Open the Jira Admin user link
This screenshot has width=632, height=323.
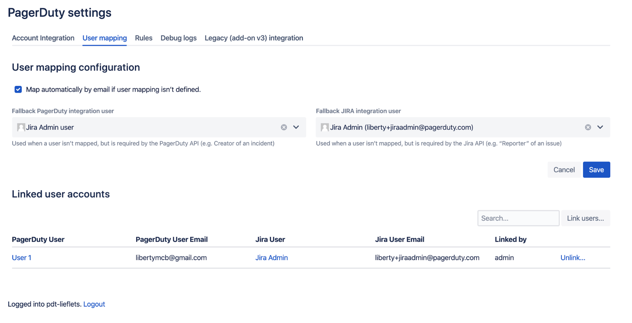(272, 258)
